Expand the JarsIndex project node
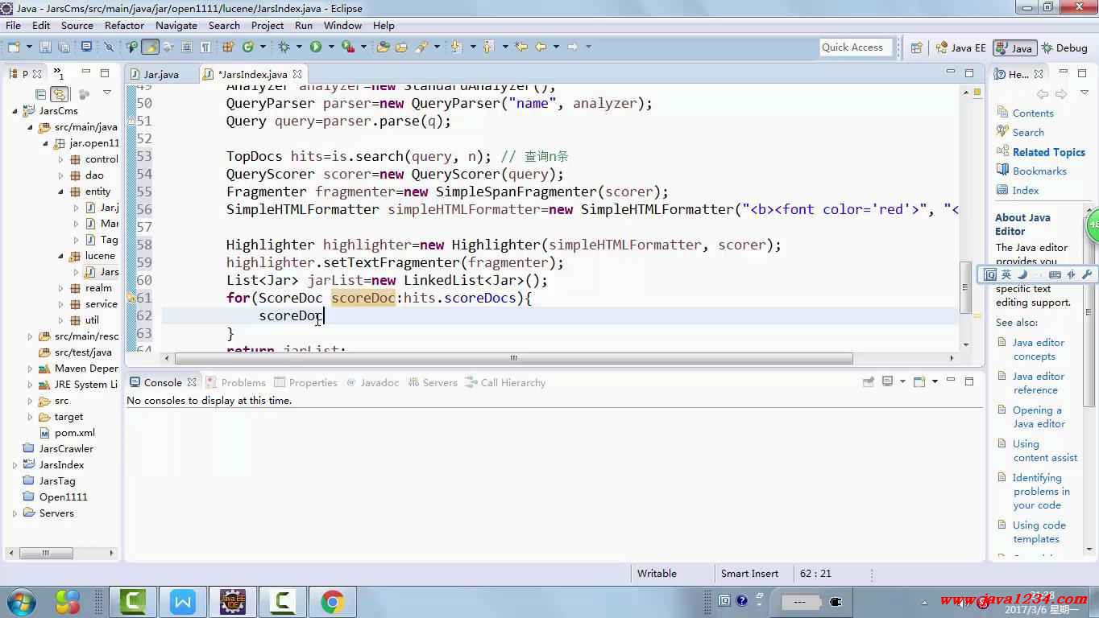Image resolution: width=1099 pixels, height=618 pixels. [x=15, y=465]
